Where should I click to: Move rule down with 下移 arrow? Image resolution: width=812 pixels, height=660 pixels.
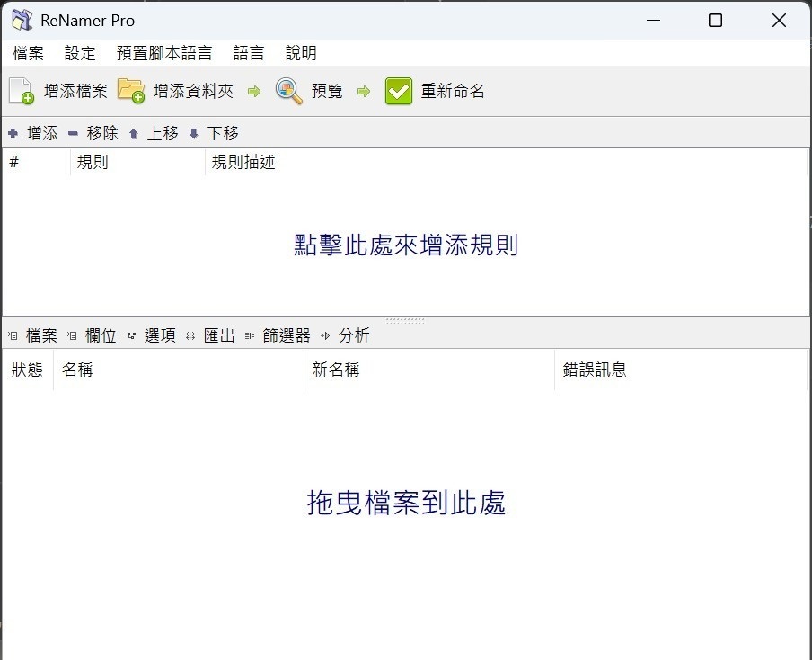click(194, 134)
